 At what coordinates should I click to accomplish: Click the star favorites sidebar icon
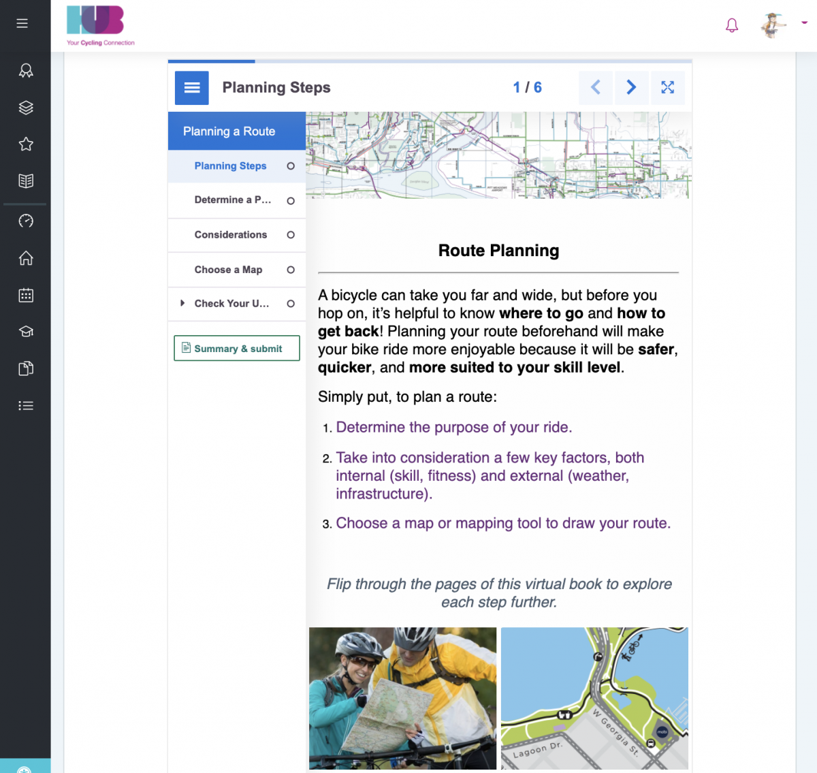[26, 144]
